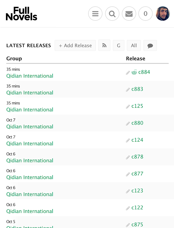Open chapter c124 release link
Viewport: 174px width, 228px height.
click(137, 140)
